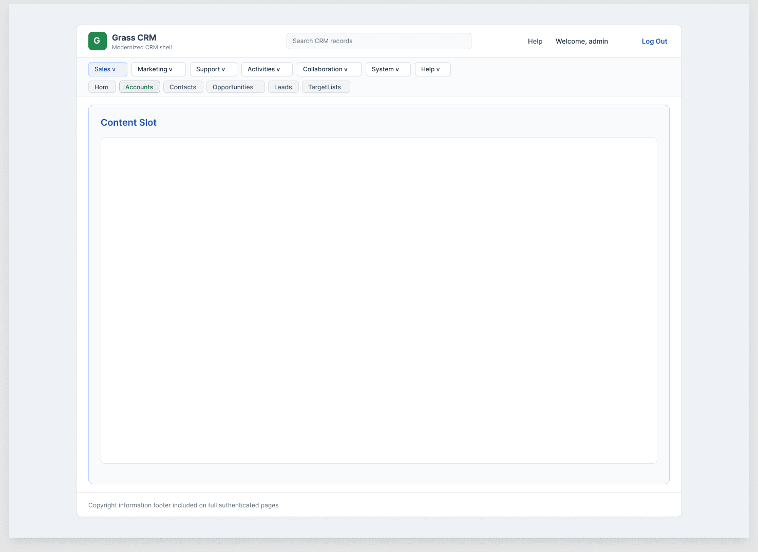The image size is (758, 552).
Task: Expand the Help dropdown in navigation bar
Action: 433,69
